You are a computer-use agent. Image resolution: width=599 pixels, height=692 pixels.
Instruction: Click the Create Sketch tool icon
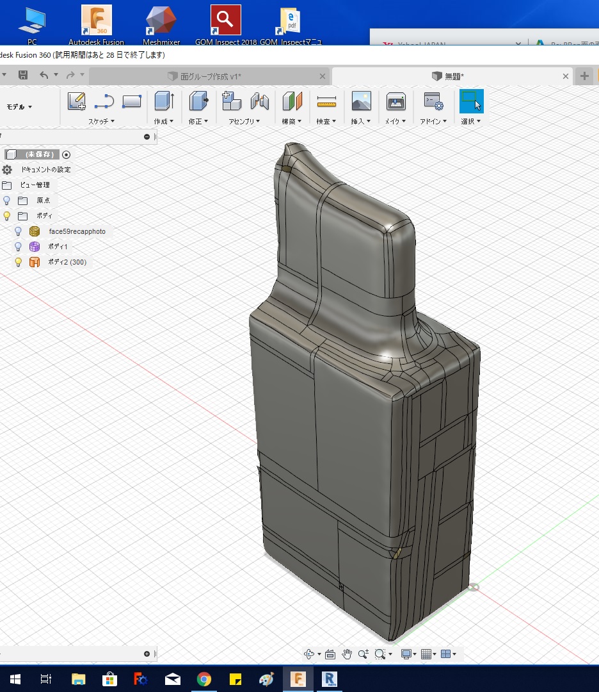click(77, 101)
